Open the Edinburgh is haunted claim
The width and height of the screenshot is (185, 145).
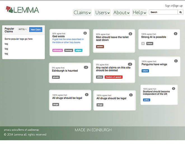coord(65,71)
